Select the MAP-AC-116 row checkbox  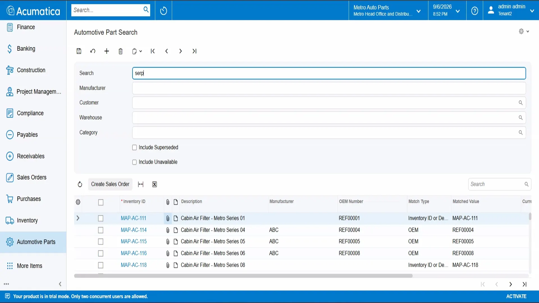point(101,253)
